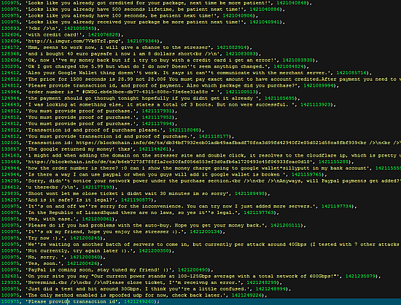The image size is (401, 305).
Task: Click line 'No, sorry.'
Action: 53,257
